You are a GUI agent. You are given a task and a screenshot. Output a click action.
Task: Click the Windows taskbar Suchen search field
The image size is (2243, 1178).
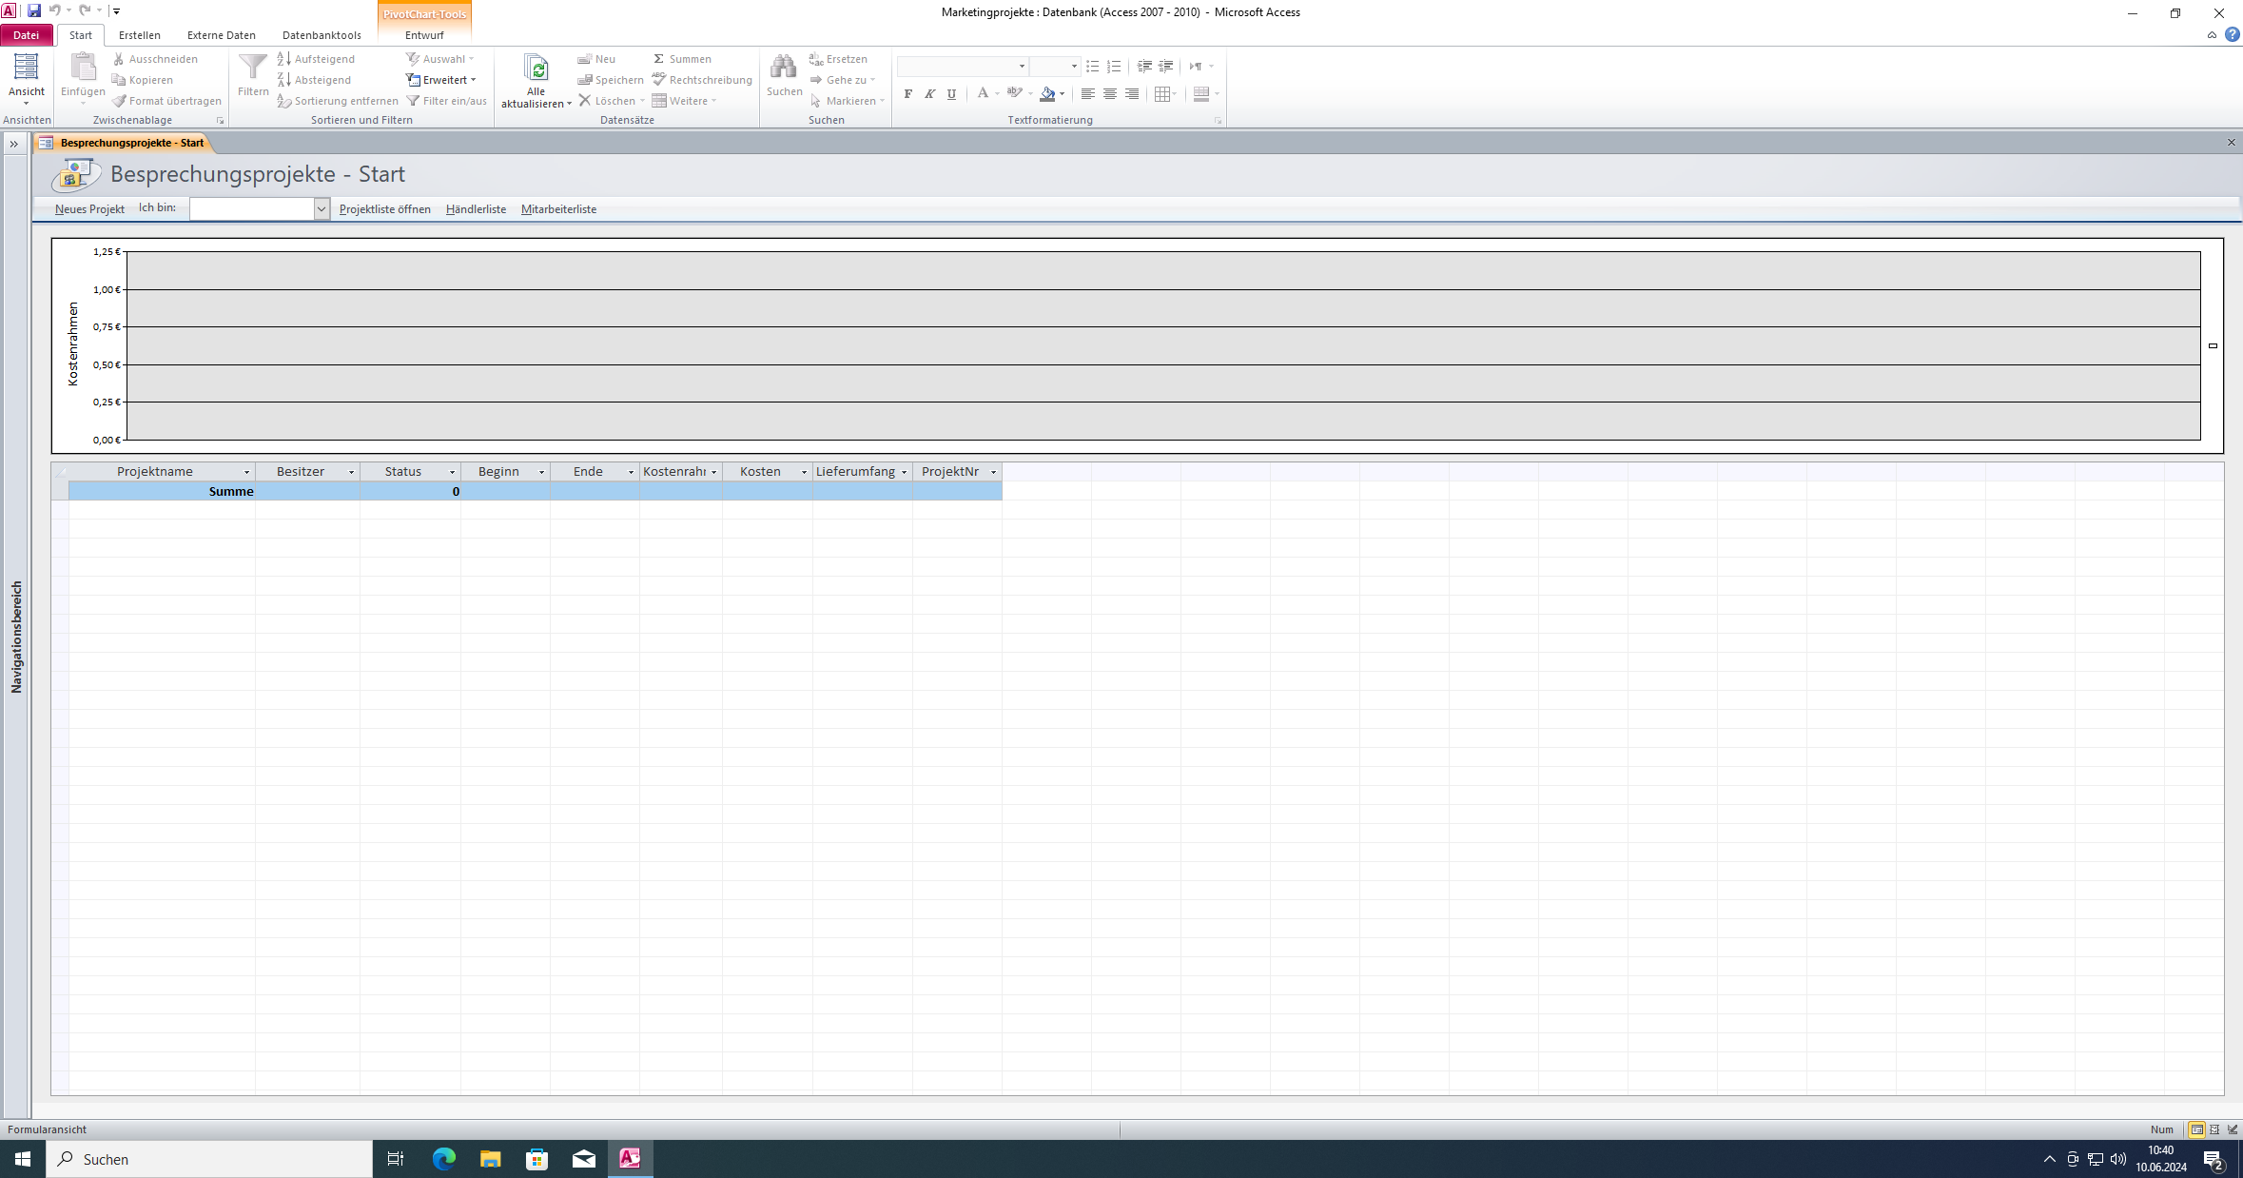[x=209, y=1159]
